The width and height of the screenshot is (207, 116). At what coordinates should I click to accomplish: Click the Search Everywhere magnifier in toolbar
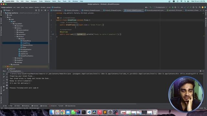click(x=200, y=7)
